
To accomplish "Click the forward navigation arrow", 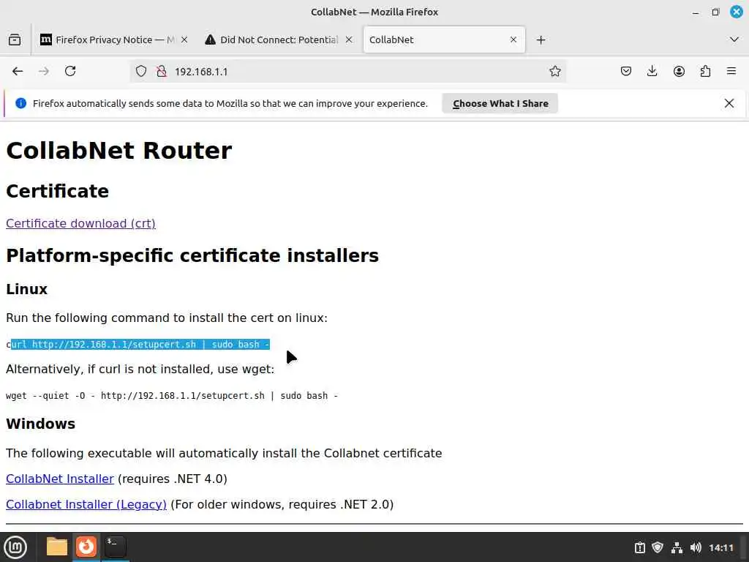I will coord(44,71).
